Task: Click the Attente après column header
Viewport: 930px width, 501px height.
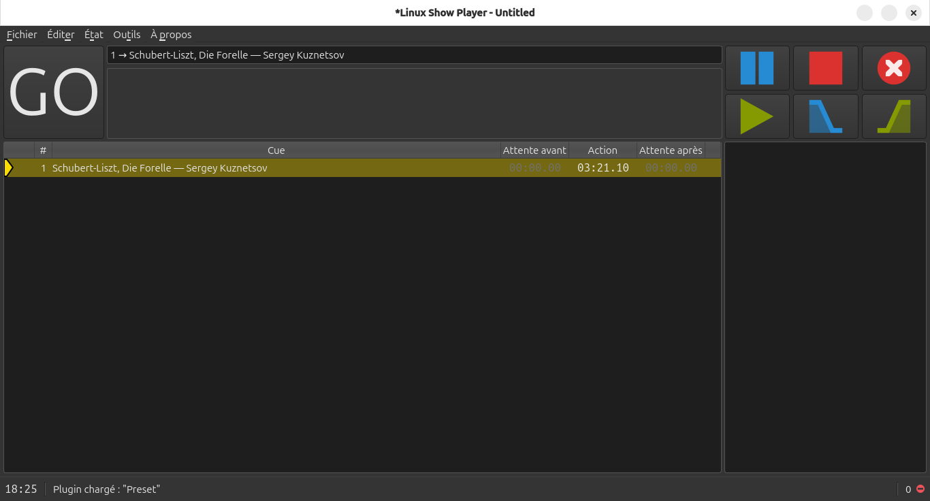Action: point(671,150)
